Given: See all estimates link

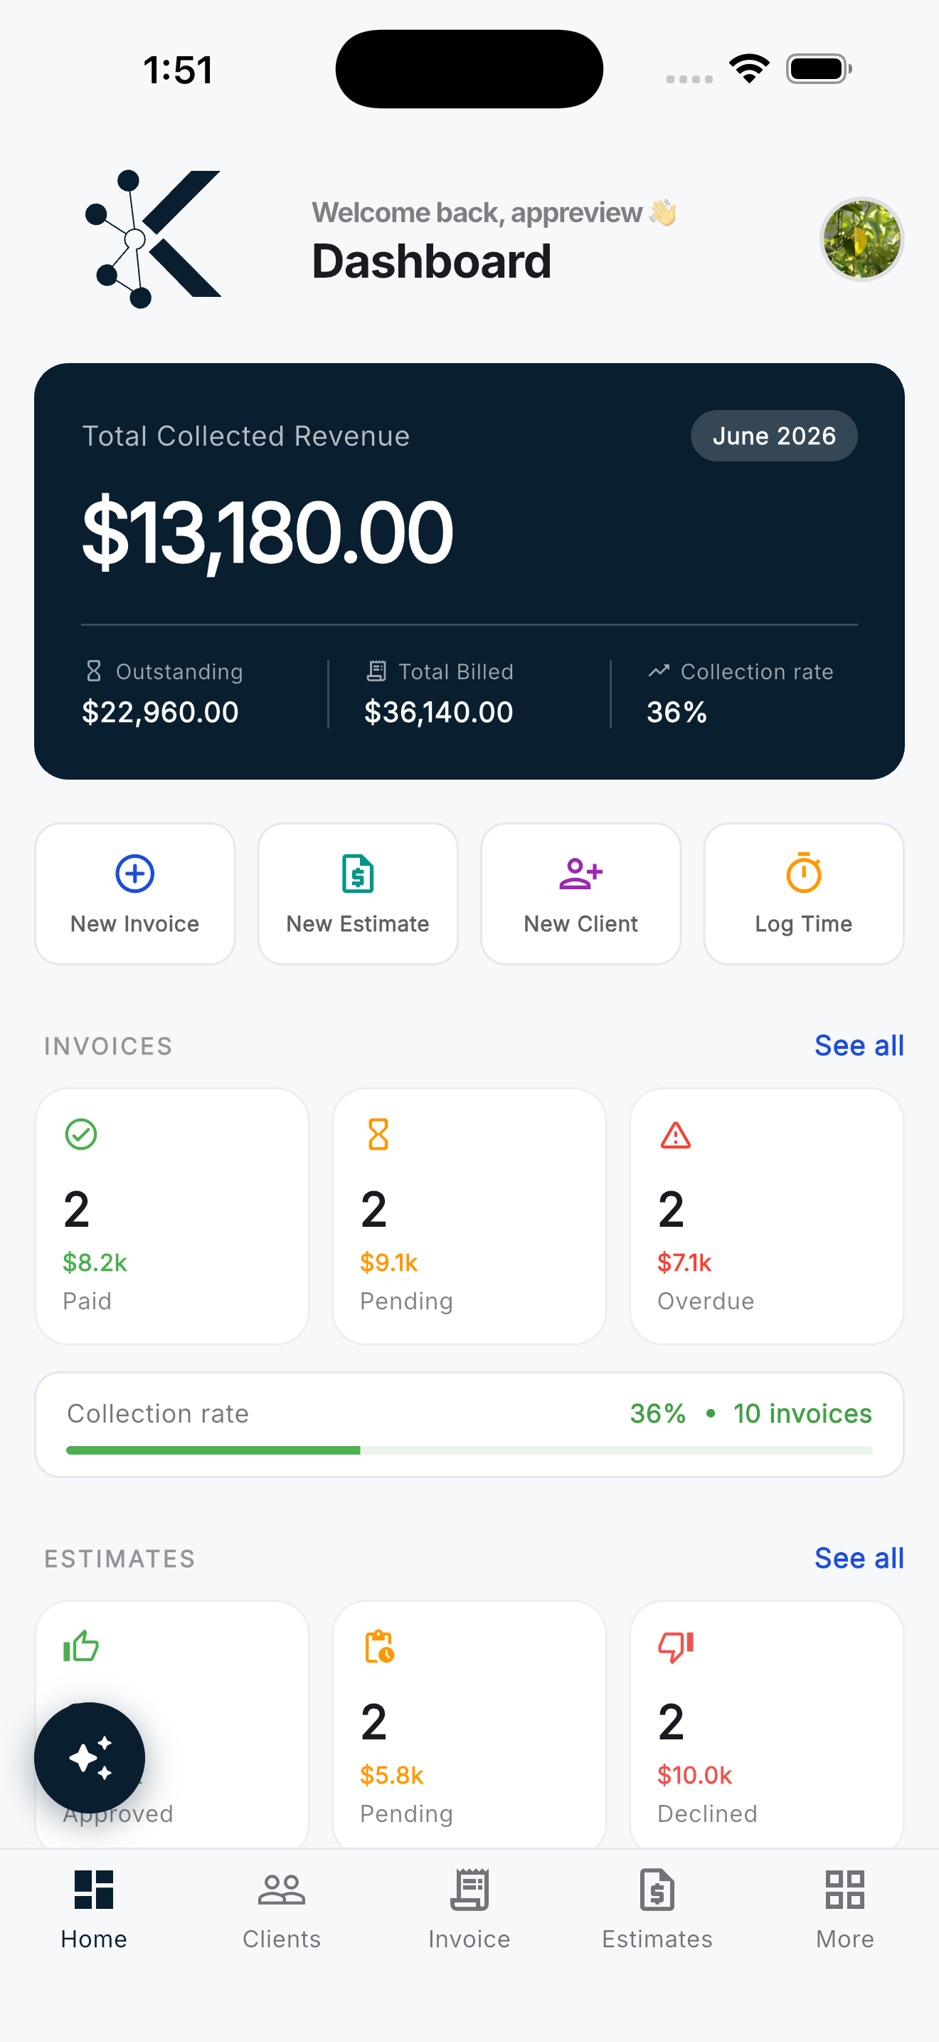Looking at the screenshot, I should coord(859,1559).
